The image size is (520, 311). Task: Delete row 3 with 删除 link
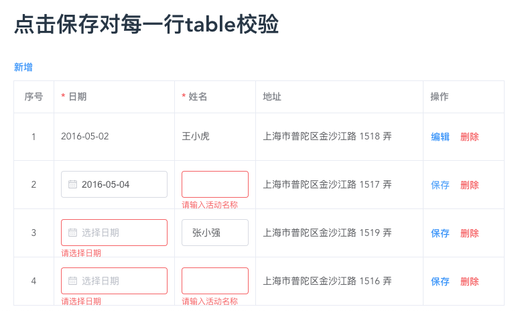(x=470, y=233)
